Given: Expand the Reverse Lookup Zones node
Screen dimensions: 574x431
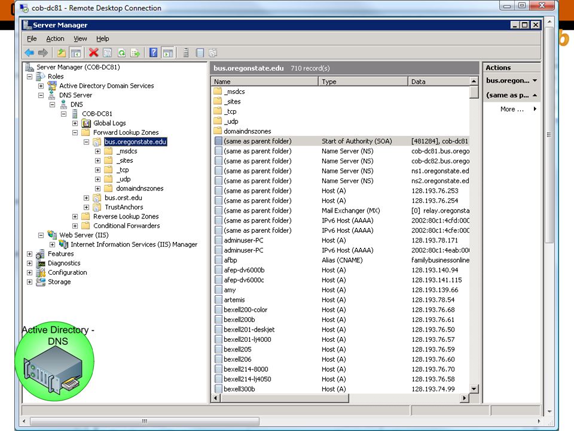Looking at the screenshot, I should click(x=75, y=217).
